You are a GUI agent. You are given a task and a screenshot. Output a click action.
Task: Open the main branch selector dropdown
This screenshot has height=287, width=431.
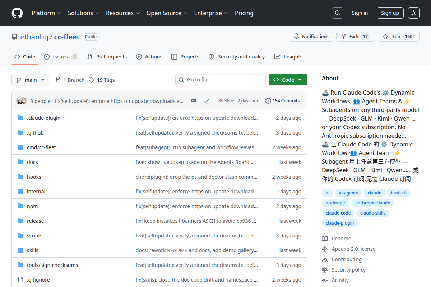click(31, 80)
